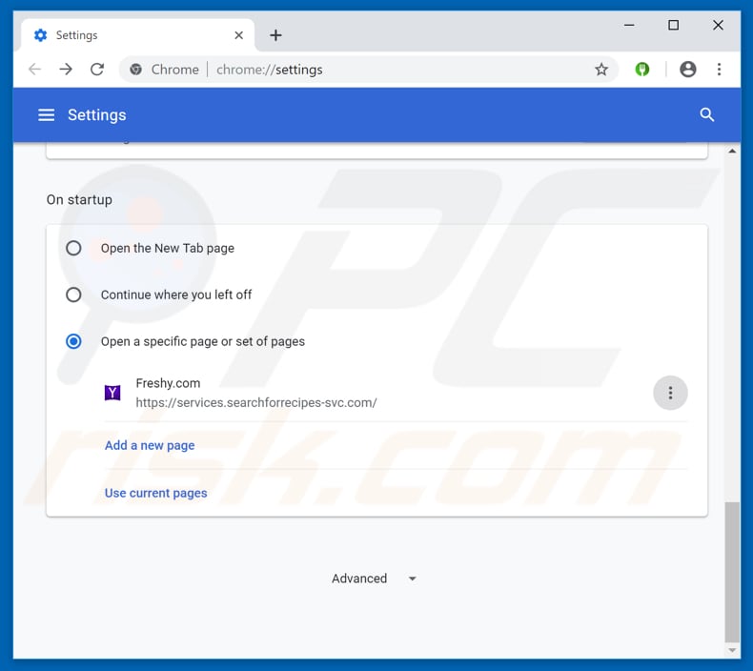
Task: Click the services.searchforrecipes-svc.com URL text
Action: 256,402
